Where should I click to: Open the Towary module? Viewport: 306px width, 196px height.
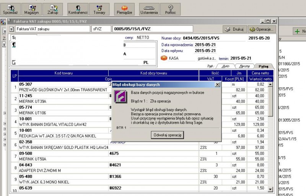point(99,9)
